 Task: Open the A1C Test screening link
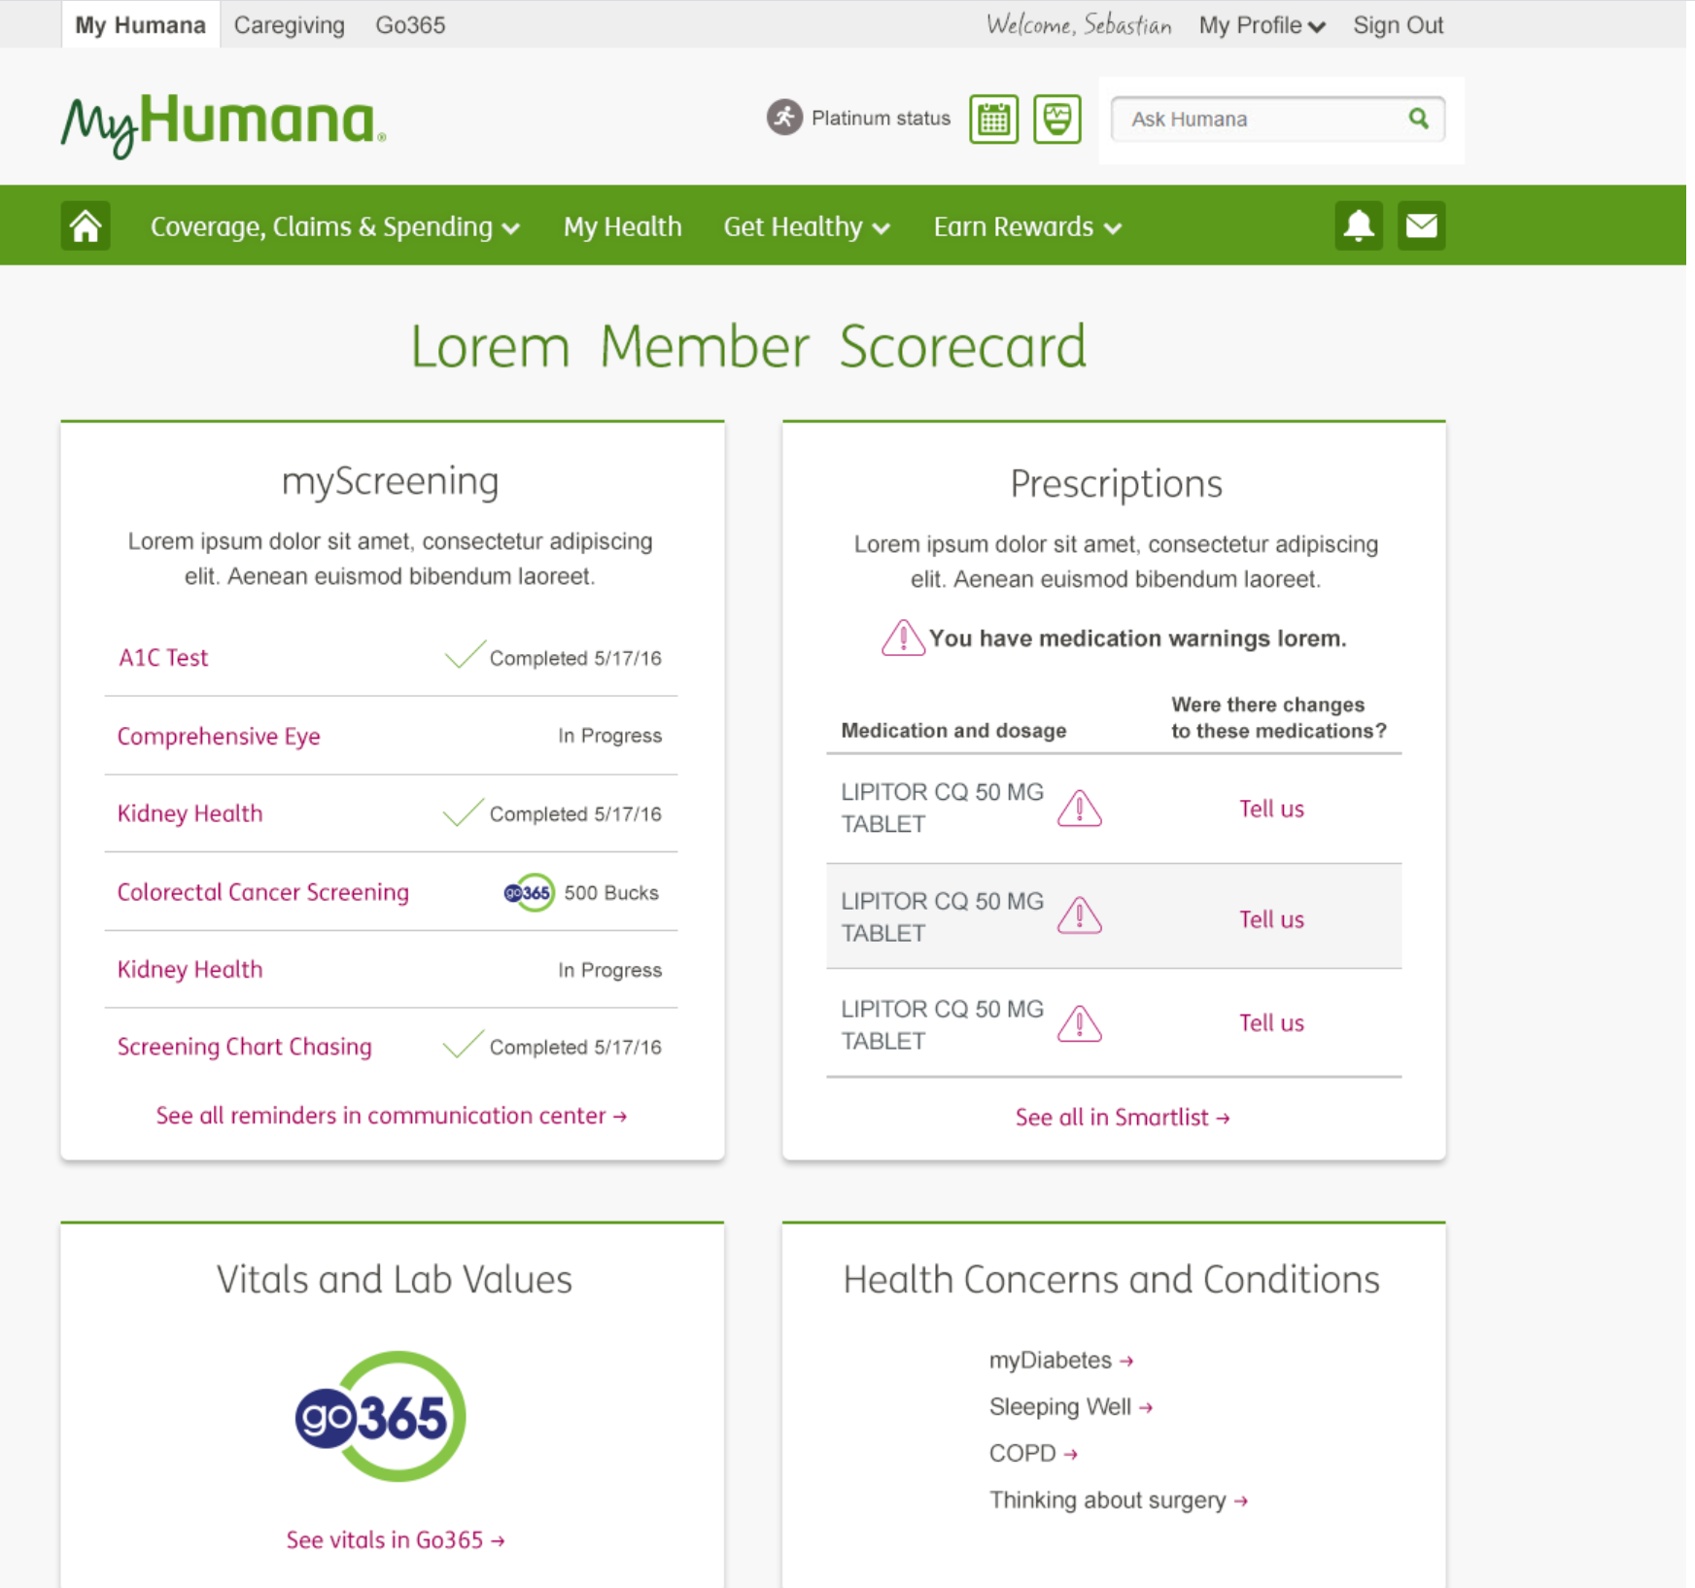(163, 658)
